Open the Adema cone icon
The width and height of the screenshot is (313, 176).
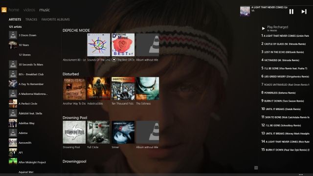coord(13,133)
